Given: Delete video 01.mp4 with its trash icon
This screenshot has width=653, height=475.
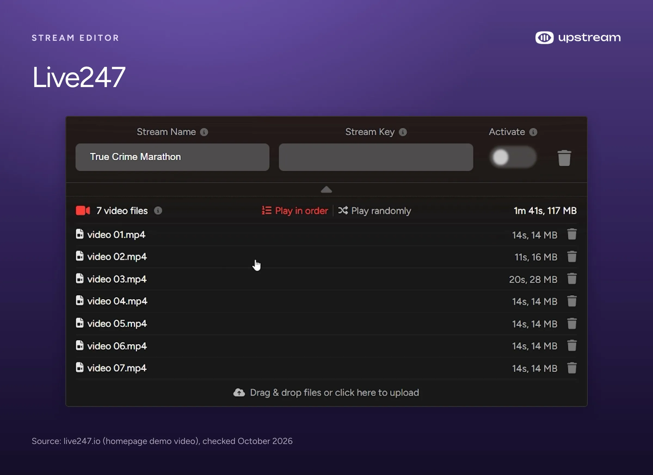Looking at the screenshot, I should click(x=572, y=234).
